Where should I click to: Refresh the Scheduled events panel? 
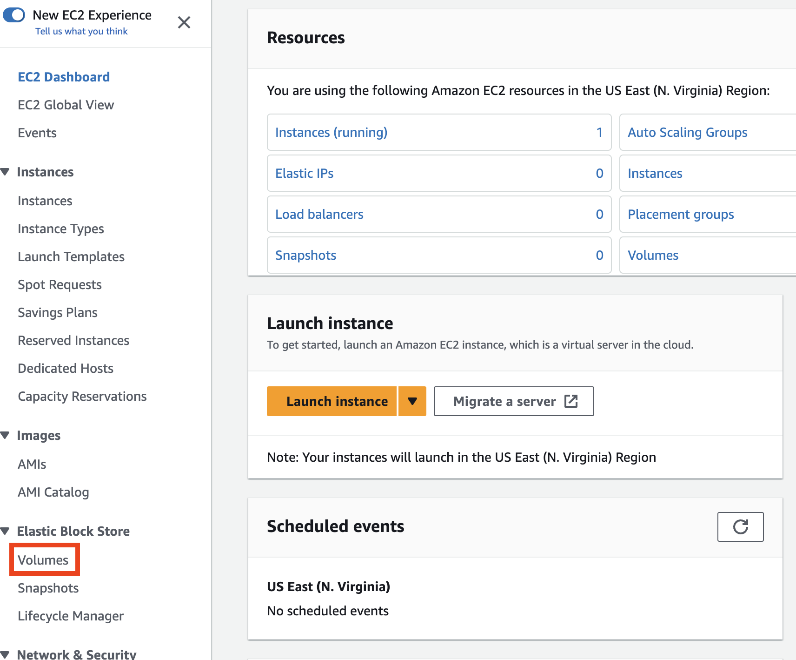(x=741, y=527)
